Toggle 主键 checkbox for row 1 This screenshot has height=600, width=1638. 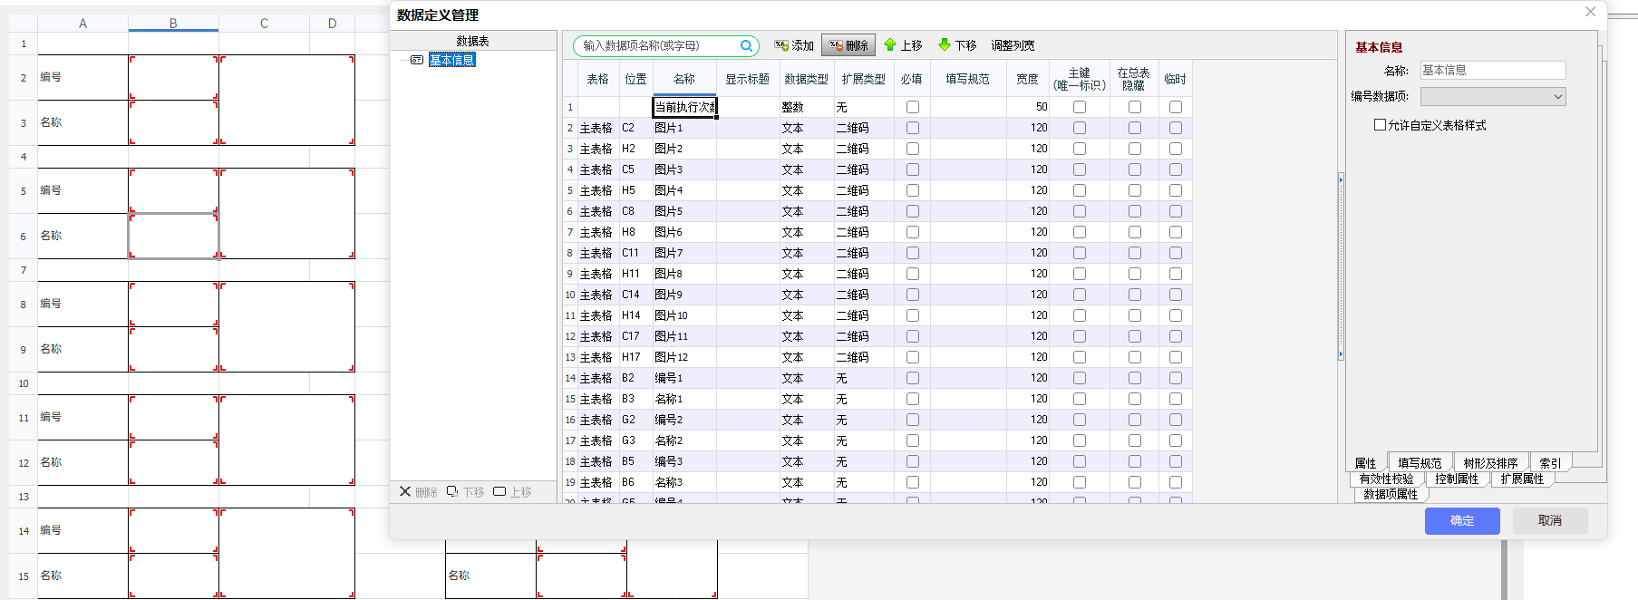pos(1080,107)
